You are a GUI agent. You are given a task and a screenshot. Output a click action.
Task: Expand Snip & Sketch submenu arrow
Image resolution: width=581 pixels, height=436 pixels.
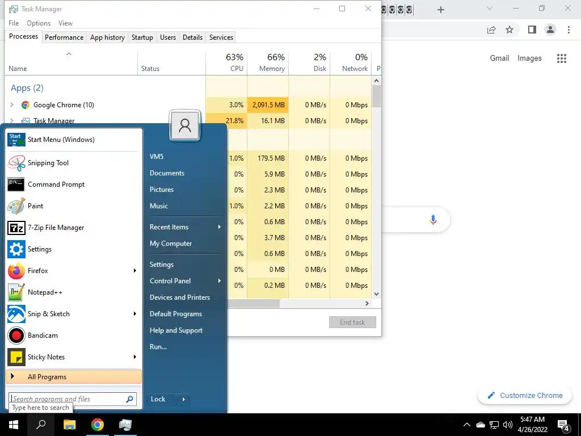point(135,313)
